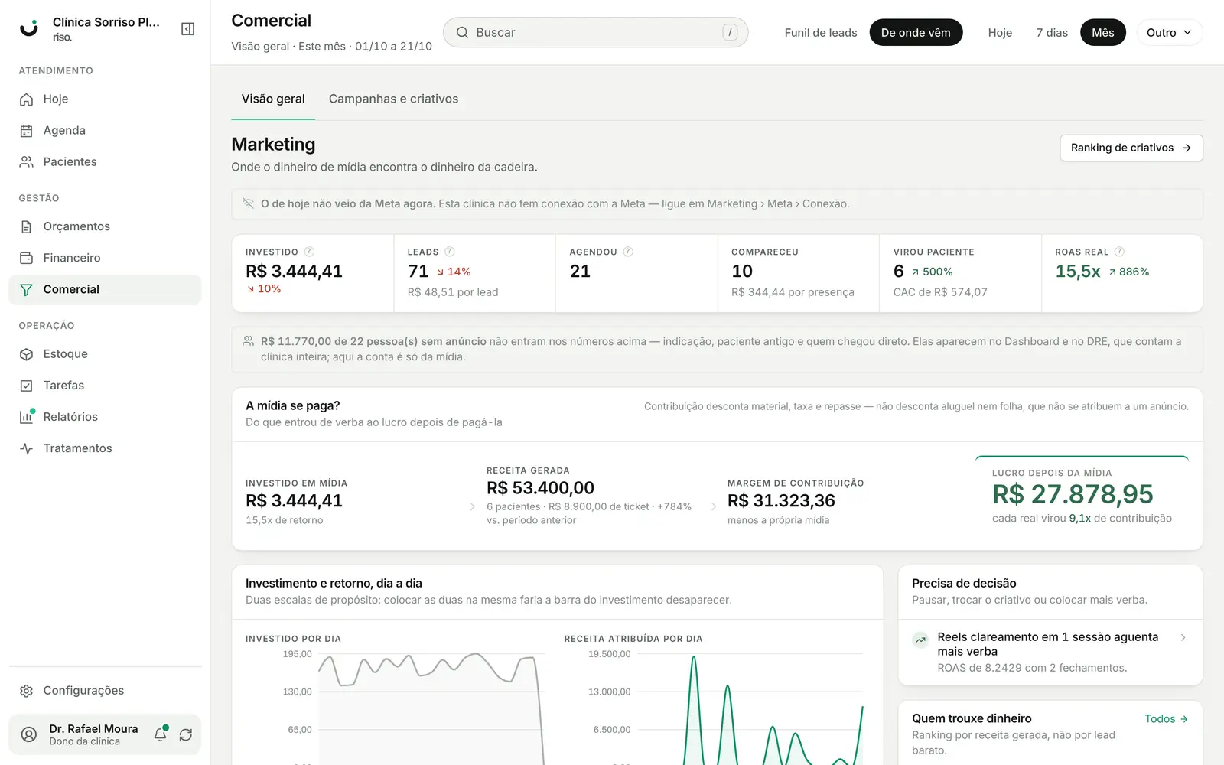Click the ROAS Real help icon

tap(1119, 252)
